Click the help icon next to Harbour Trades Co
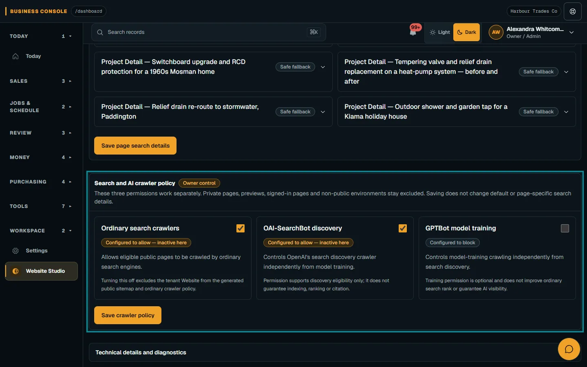This screenshot has width=587, height=367. (x=573, y=11)
